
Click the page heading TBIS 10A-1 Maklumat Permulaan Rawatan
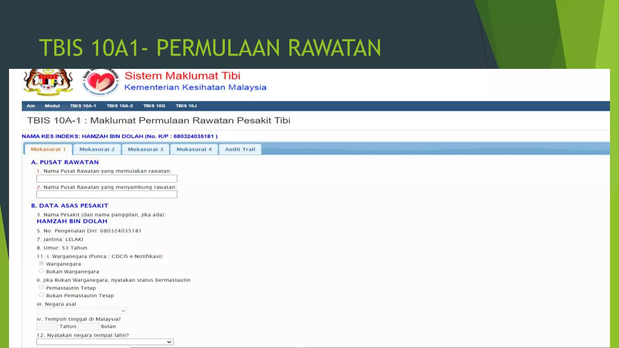click(x=159, y=121)
